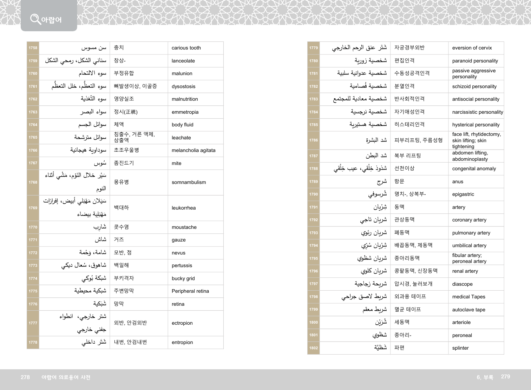This screenshot has width=531, height=390.
Task: Select row number 1802 cell
Action: click(x=314, y=348)
